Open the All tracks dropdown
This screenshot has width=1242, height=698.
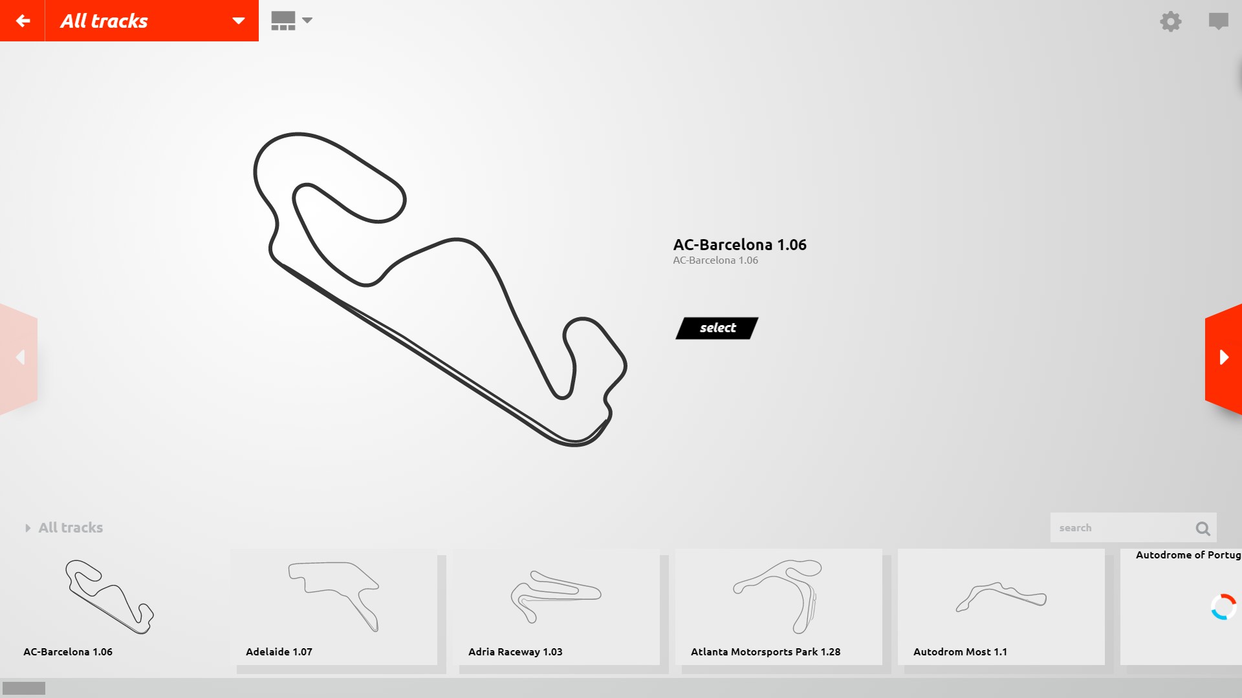click(152, 21)
